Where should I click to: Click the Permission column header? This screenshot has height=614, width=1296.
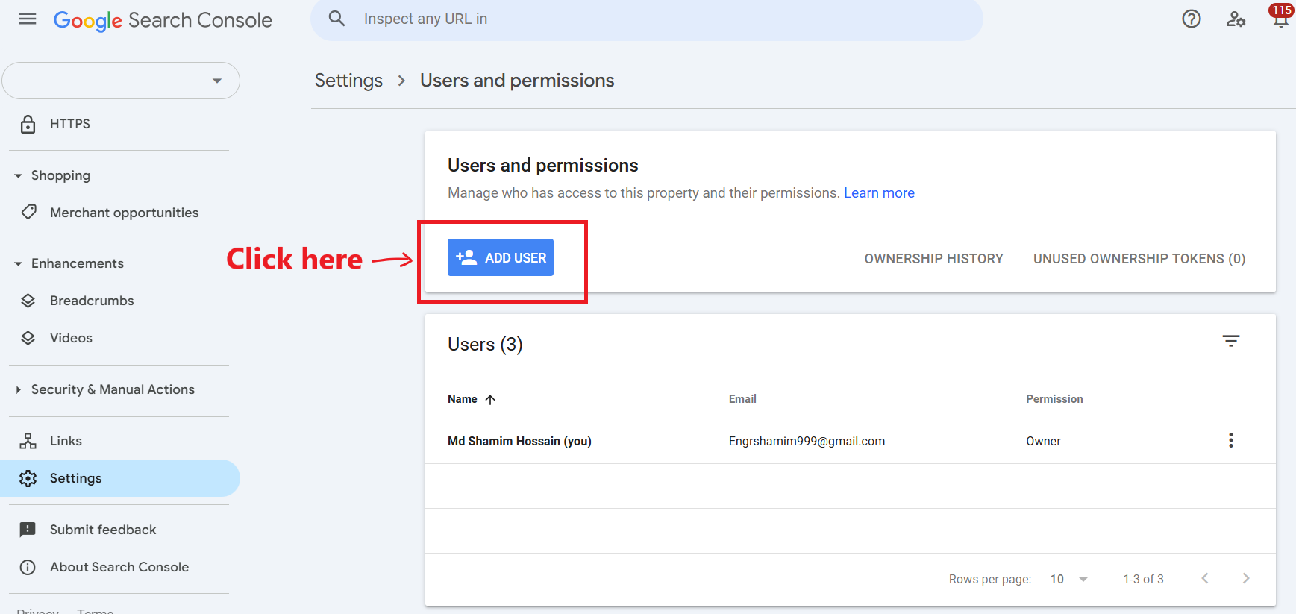(x=1054, y=399)
